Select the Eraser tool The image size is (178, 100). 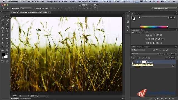coord(3,35)
